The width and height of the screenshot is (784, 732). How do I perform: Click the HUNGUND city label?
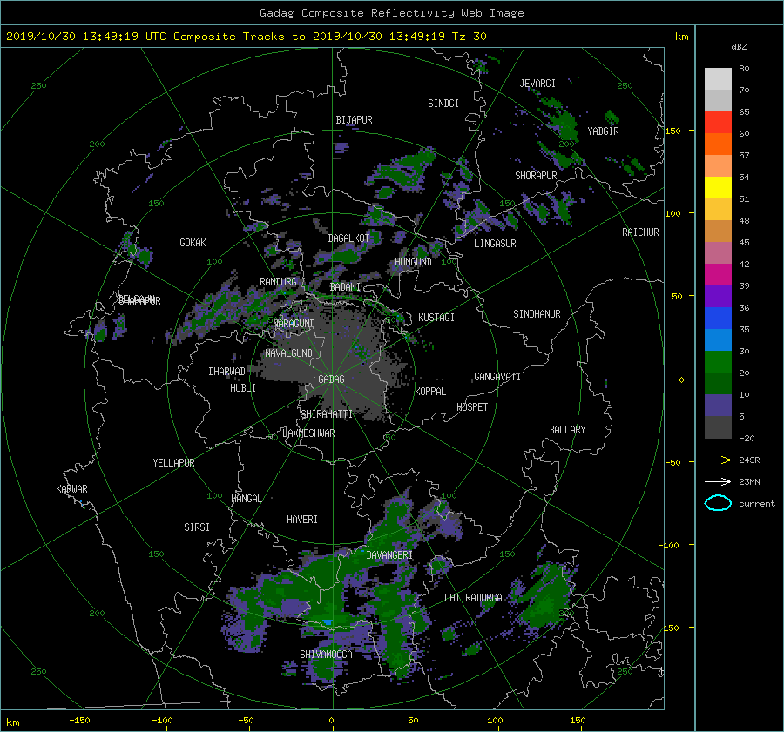coord(413,262)
